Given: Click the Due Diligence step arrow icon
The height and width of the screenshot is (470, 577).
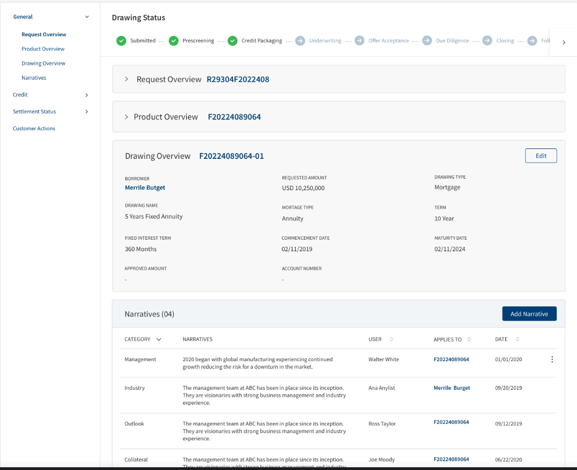Looking at the screenshot, I should click(x=427, y=41).
